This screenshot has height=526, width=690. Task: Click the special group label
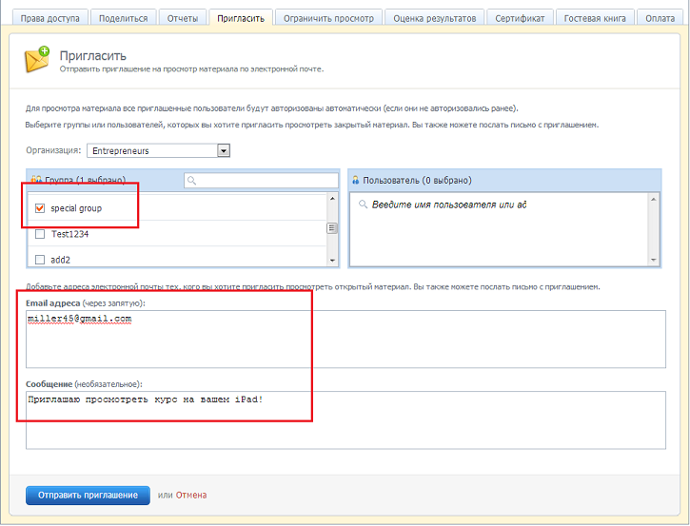[x=76, y=208]
